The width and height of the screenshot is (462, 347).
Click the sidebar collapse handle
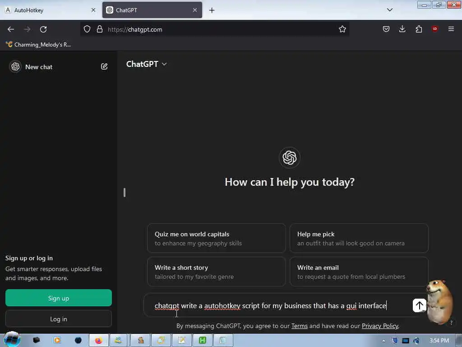click(x=125, y=192)
